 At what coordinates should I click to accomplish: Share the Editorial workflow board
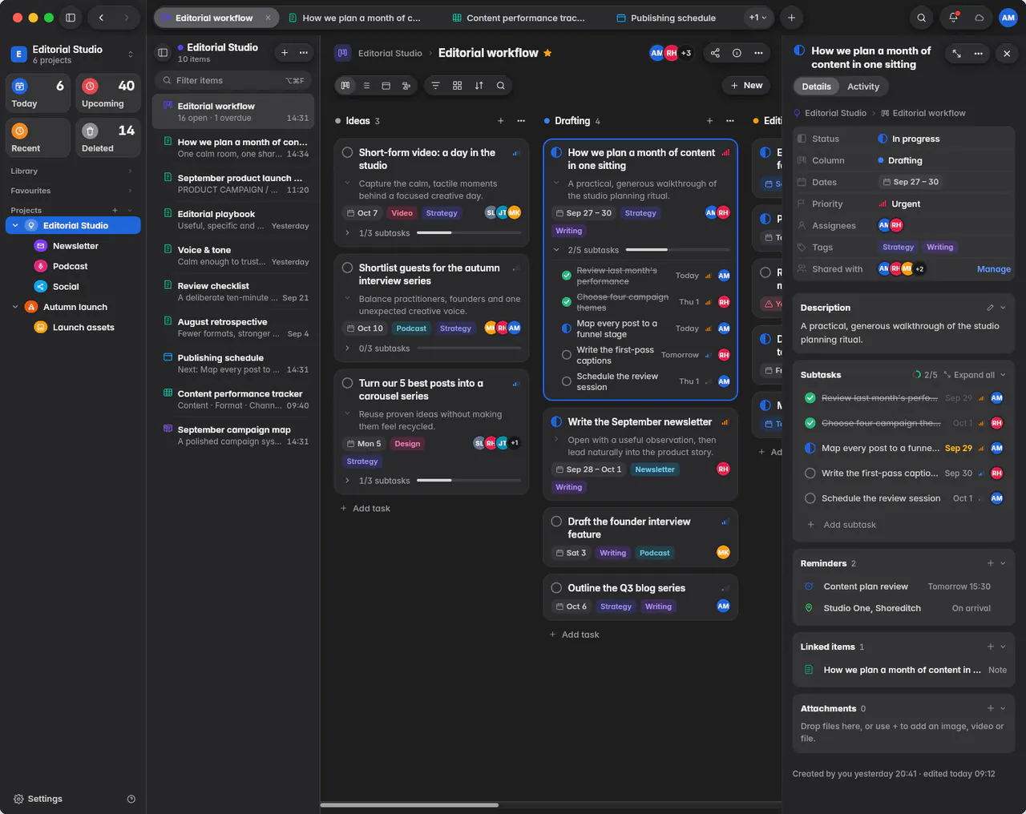tap(715, 53)
